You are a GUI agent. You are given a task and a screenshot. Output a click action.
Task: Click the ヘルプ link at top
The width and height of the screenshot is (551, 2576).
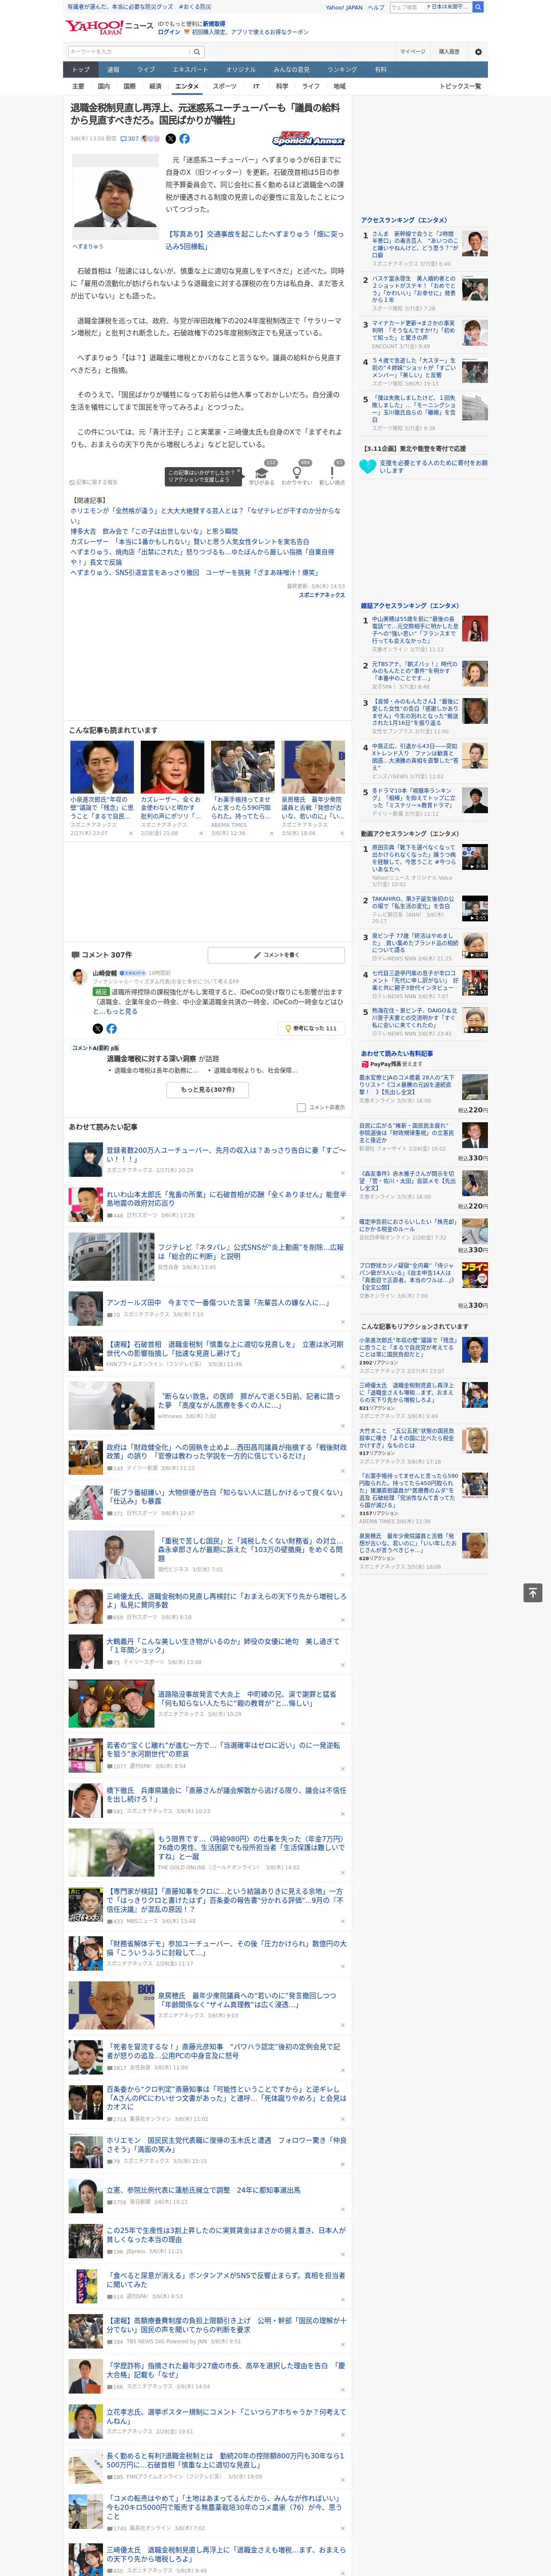pos(376,7)
